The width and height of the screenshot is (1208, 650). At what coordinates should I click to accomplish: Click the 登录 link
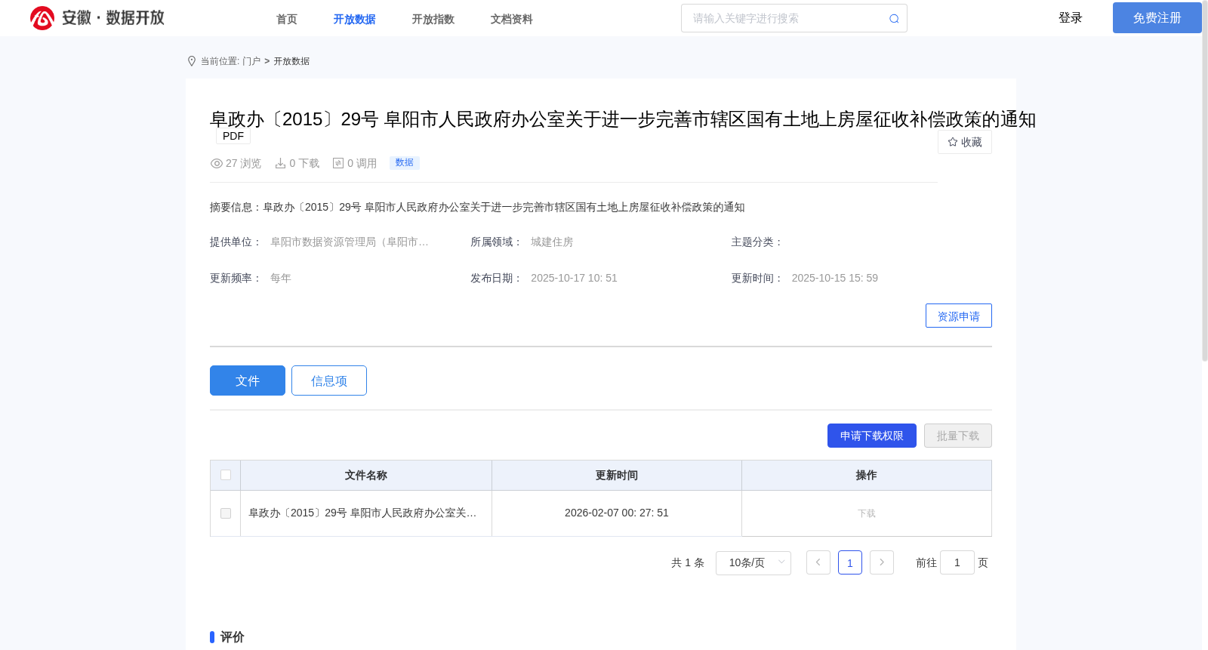pos(1071,17)
